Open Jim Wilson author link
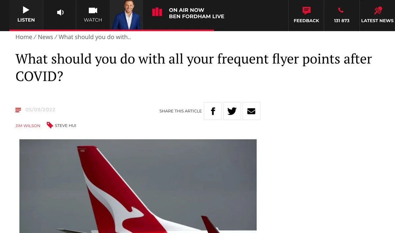 pyautogui.click(x=28, y=126)
